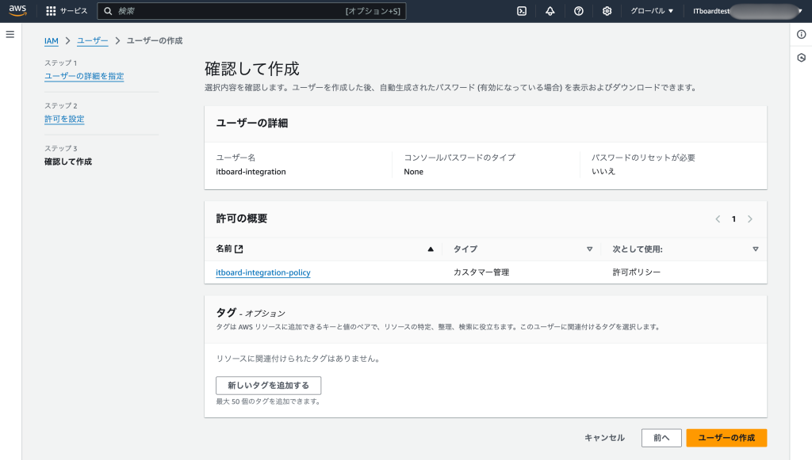Open the notifications bell
This screenshot has width=812, height=460.
pos(550,11)
